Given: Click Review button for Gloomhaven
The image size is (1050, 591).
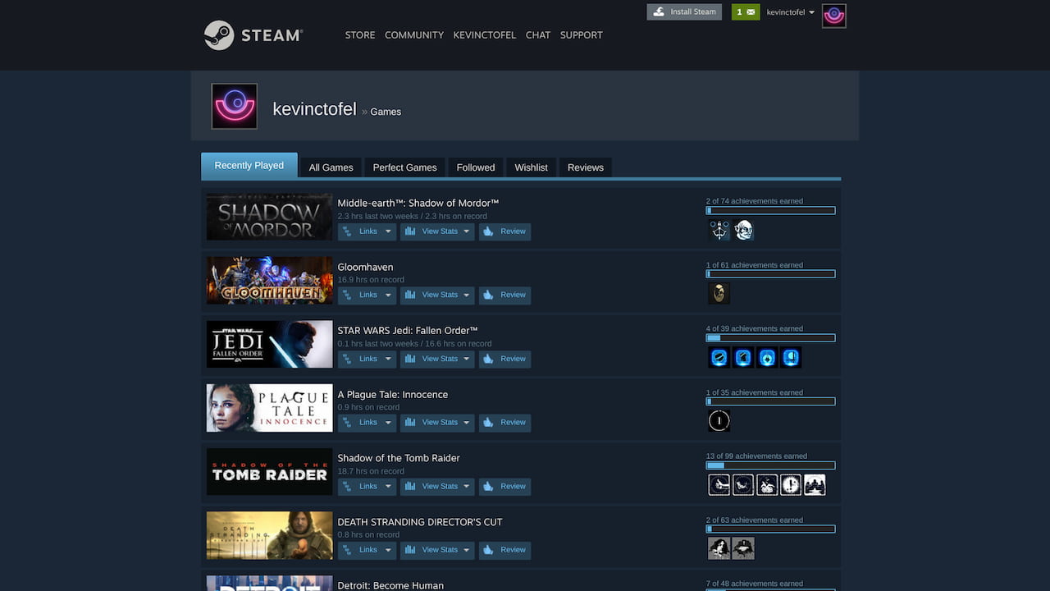Looking at the screenshot, I should click(x=505, y=295).
